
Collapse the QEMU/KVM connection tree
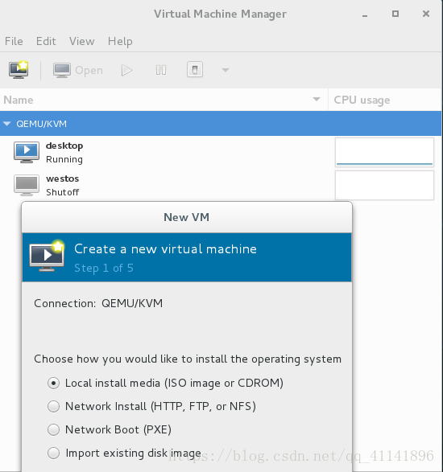[x=6, y=124]
